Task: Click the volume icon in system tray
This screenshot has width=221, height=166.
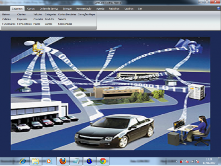Action: 187,162
